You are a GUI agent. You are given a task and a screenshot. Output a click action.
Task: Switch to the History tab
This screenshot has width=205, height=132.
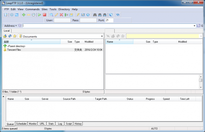pyautogui.click(x=78, y=124)
